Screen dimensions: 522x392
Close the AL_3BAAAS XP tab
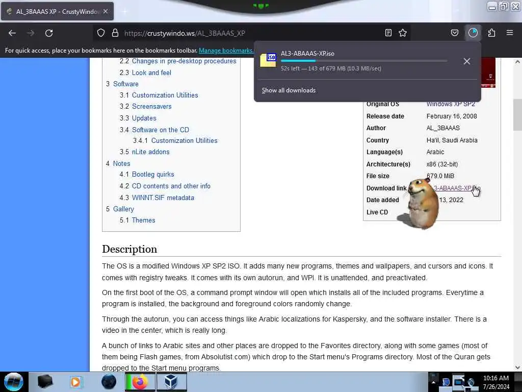106,11
